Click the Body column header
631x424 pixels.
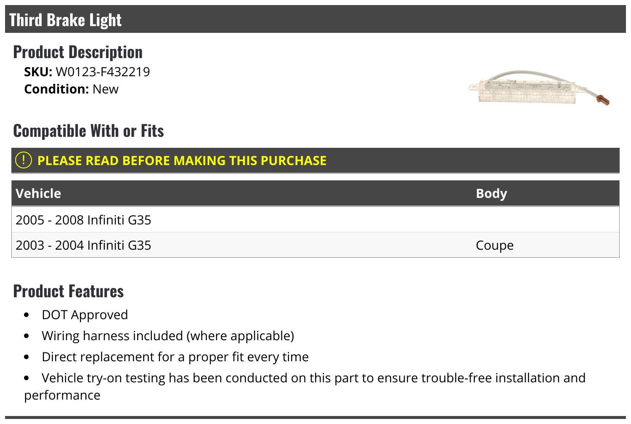coord(491,193)
